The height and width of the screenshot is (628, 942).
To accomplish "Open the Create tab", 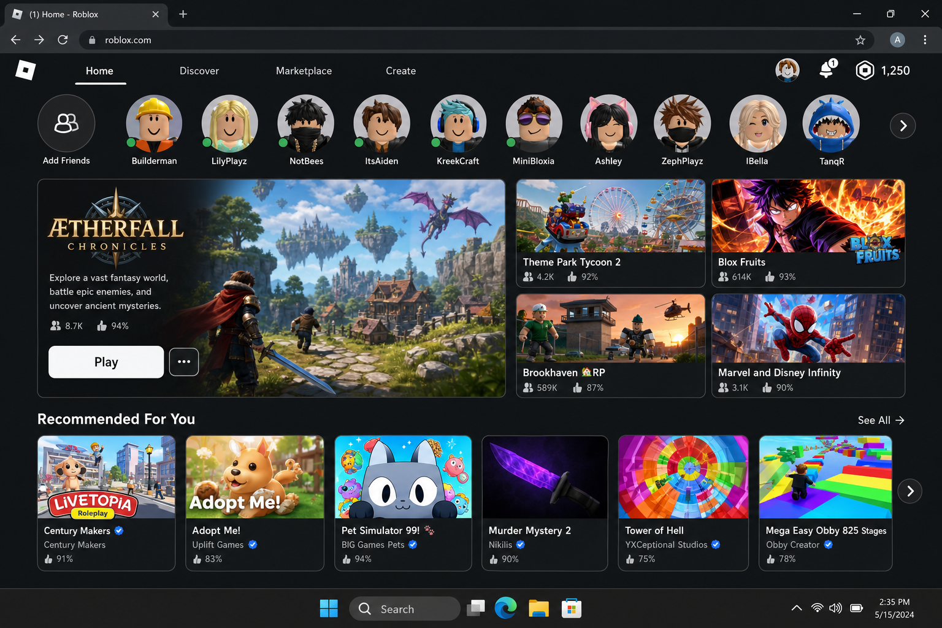I will [400, 71].
